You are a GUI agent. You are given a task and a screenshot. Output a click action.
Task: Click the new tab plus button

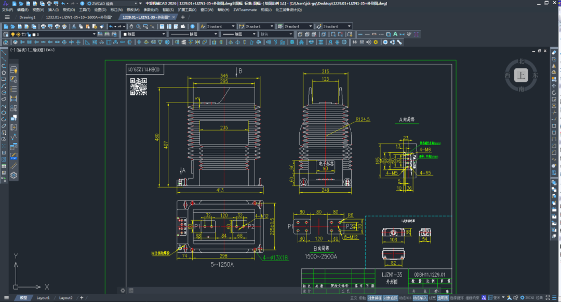(182, 17)
